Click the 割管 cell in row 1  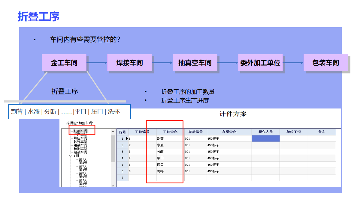(x=170, y=138)
